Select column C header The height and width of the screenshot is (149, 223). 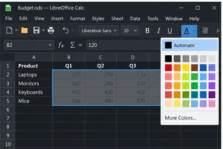click(101, 57)
